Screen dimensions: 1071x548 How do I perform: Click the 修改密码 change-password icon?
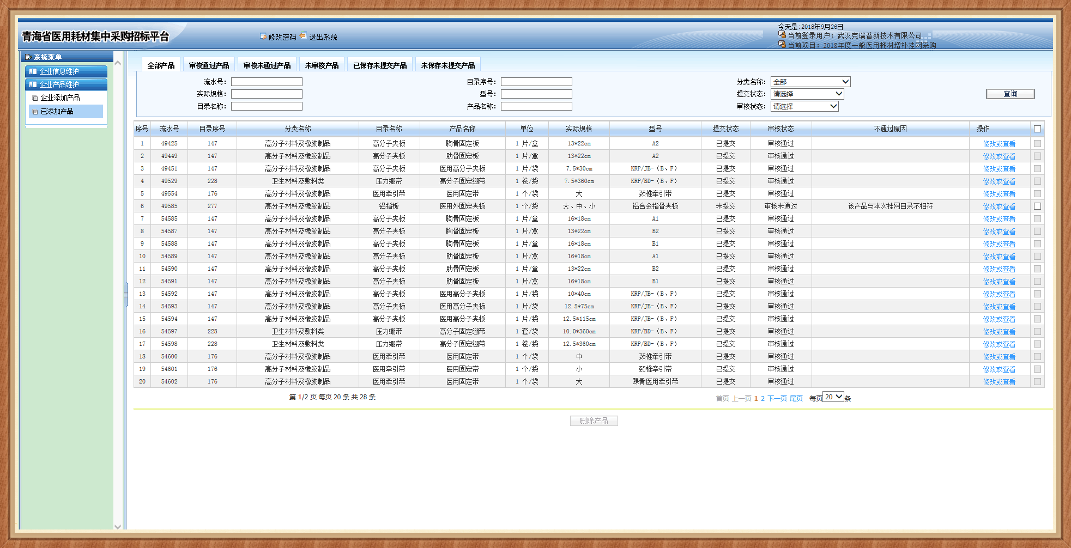point(263,36)
